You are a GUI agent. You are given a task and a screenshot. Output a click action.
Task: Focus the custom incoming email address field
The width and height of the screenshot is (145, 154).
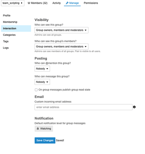[x=84, y=107]
